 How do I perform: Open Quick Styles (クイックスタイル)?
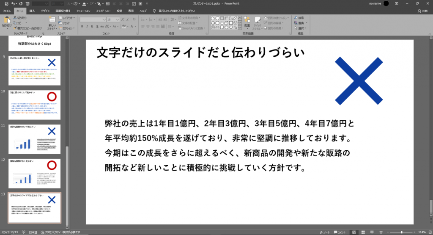click(x=258, y=23)
